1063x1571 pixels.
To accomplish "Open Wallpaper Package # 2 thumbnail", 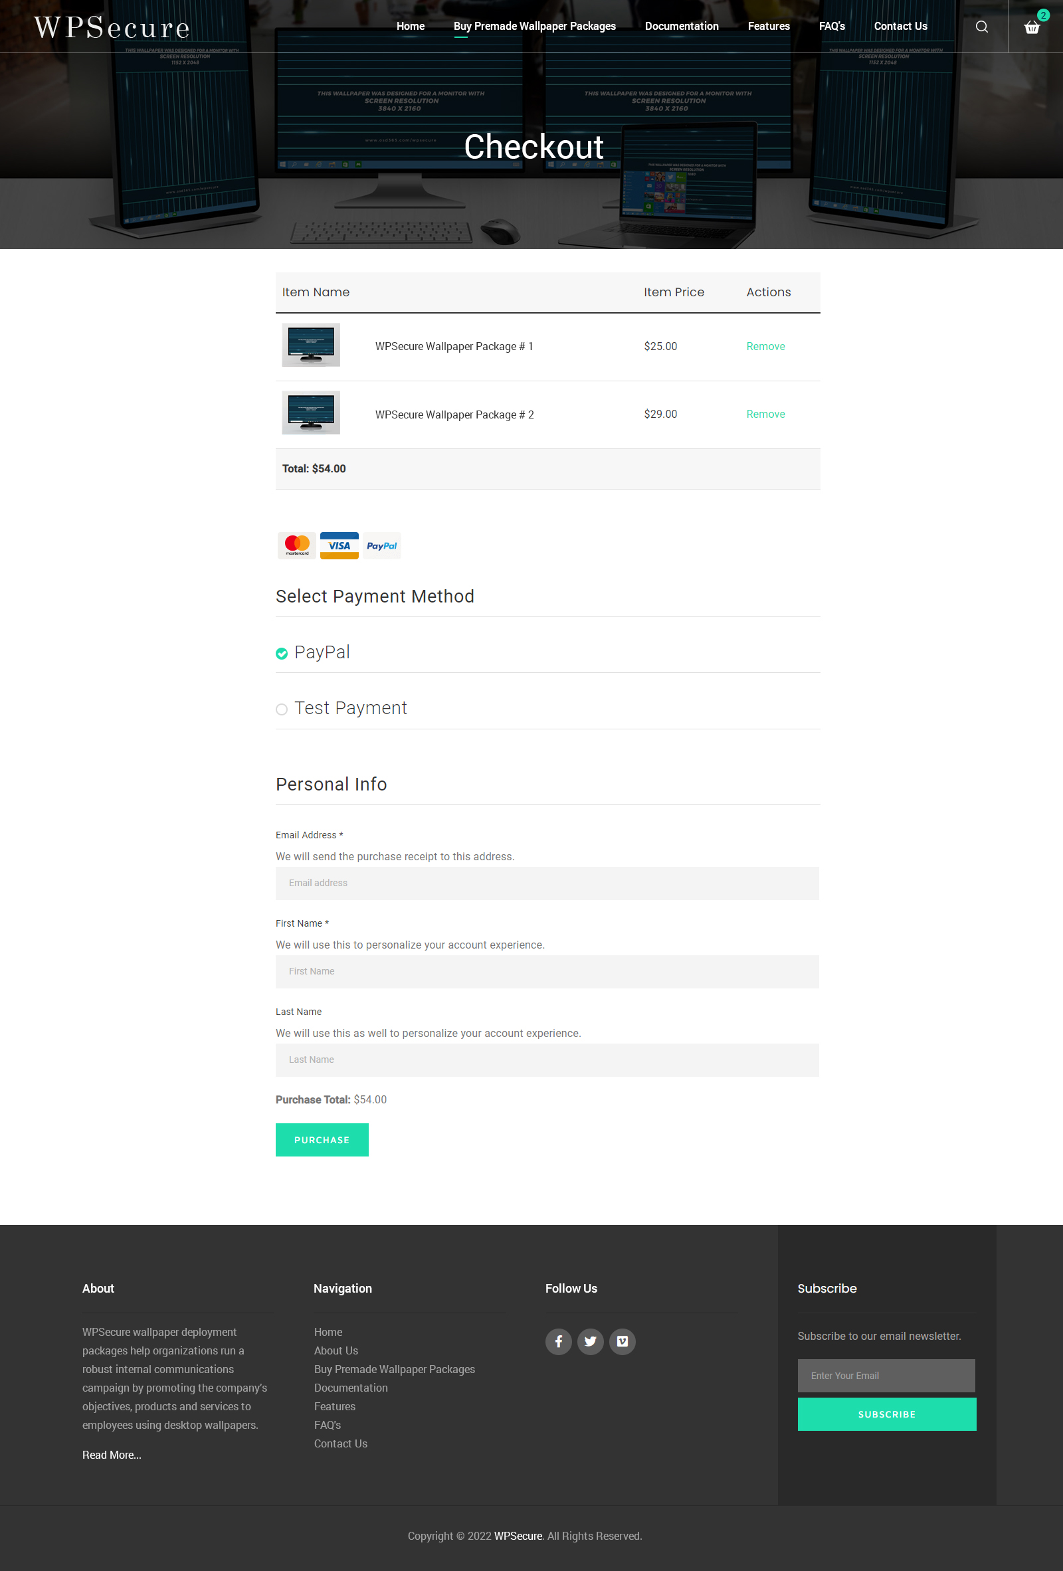I will (x=311, y=413).
